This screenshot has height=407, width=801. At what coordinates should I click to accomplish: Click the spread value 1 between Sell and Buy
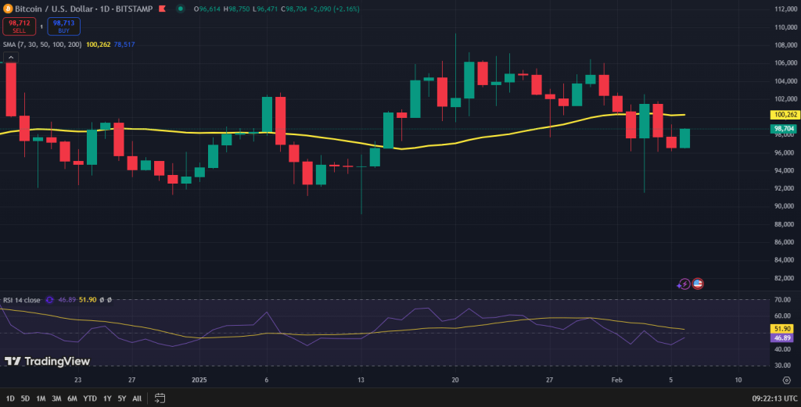pyautogui.click(x=41, y=27)
